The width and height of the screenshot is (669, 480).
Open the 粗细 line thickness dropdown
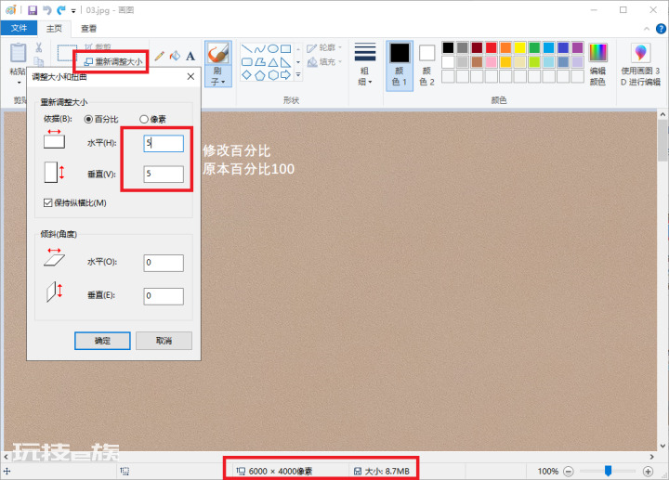coord(365,76)
